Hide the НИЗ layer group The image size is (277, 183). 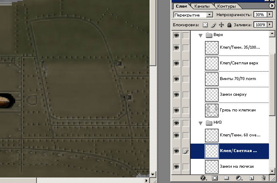pyautogui.click(x=176, y=123)
